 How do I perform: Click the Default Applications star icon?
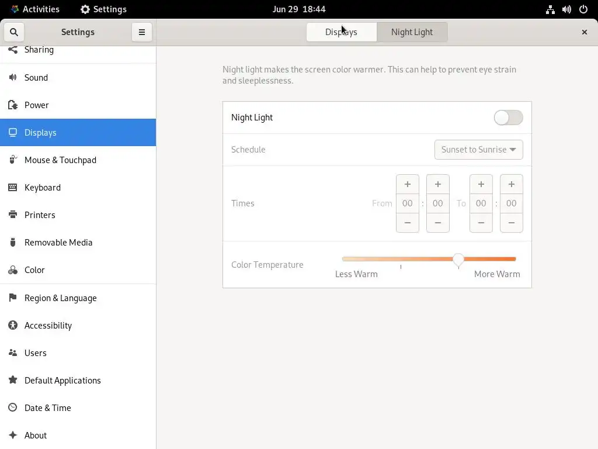click(13, 380)
